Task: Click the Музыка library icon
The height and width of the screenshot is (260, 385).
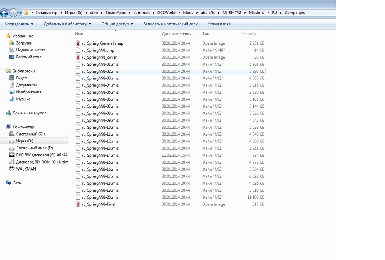Action: (12, 99)
